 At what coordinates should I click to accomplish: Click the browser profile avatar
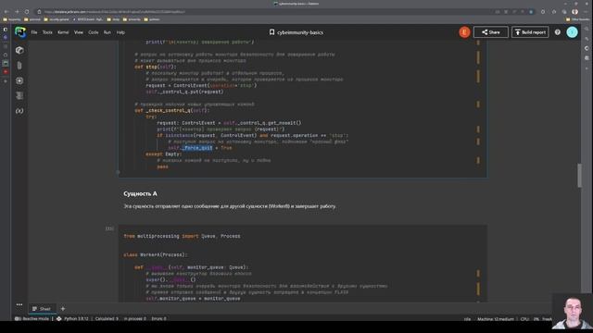coord(574,12)
